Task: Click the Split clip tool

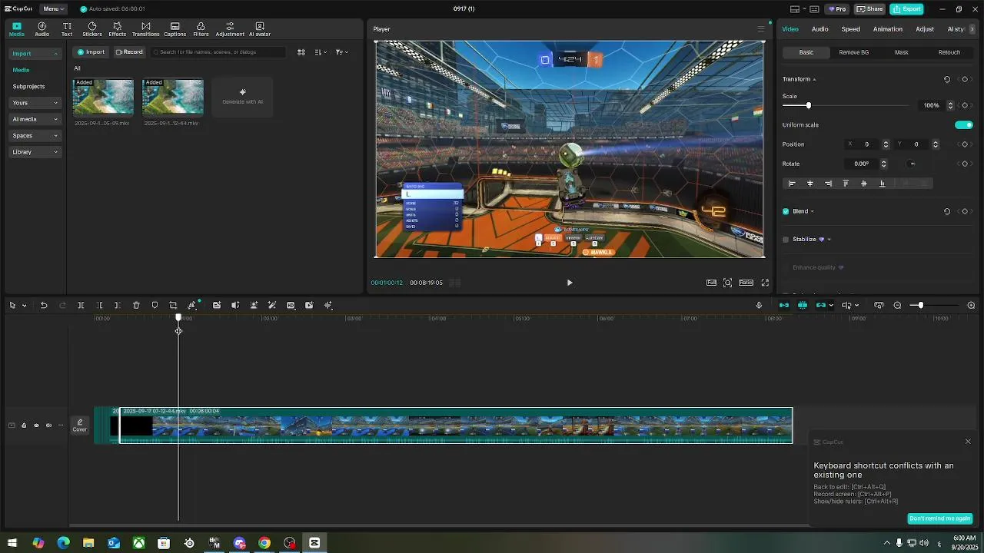Action: pyautogui.click(x=81, y=306)
